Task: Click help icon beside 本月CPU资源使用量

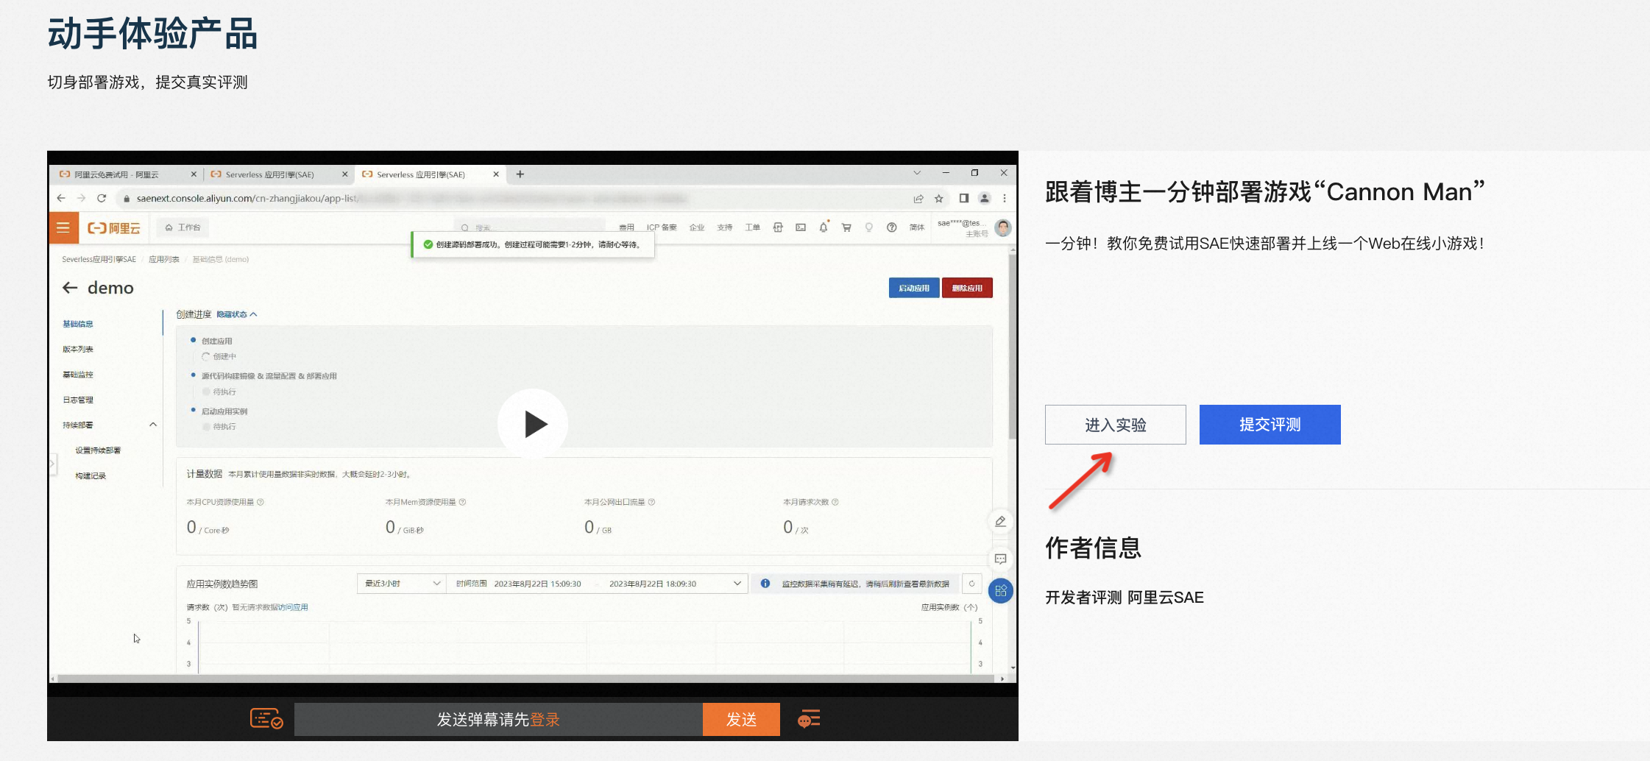Action: point(261,502)
